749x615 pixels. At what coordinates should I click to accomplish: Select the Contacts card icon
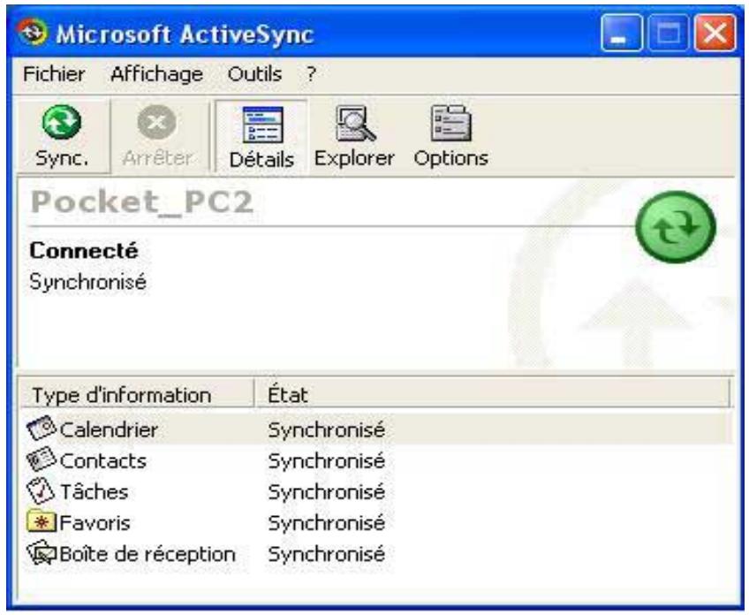(x=42, y=459)
